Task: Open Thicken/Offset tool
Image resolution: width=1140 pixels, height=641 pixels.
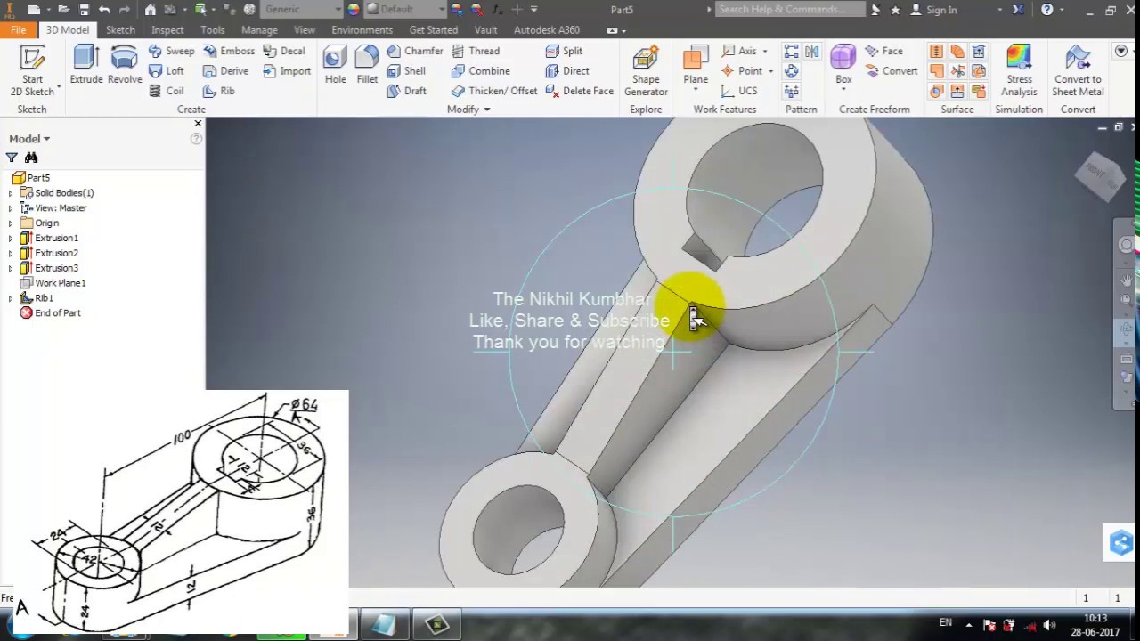Action: (493, 91)
